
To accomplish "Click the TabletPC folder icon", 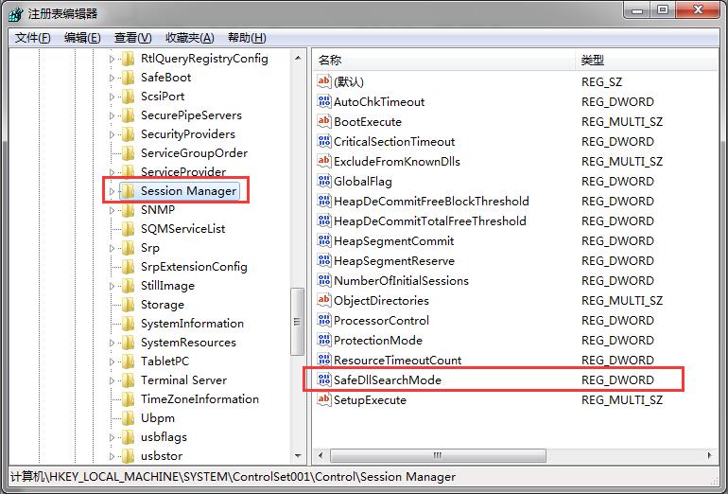I will 128,362.
